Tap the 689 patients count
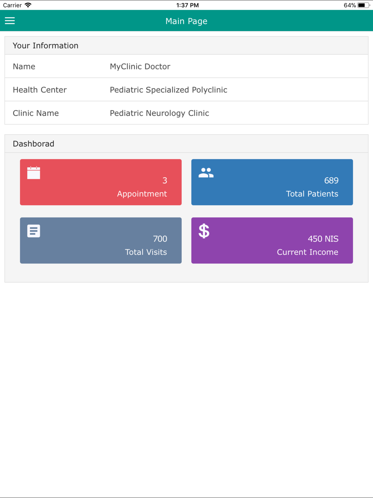The image size is (373, 498). pyautogui.click(x=331, y=181)
